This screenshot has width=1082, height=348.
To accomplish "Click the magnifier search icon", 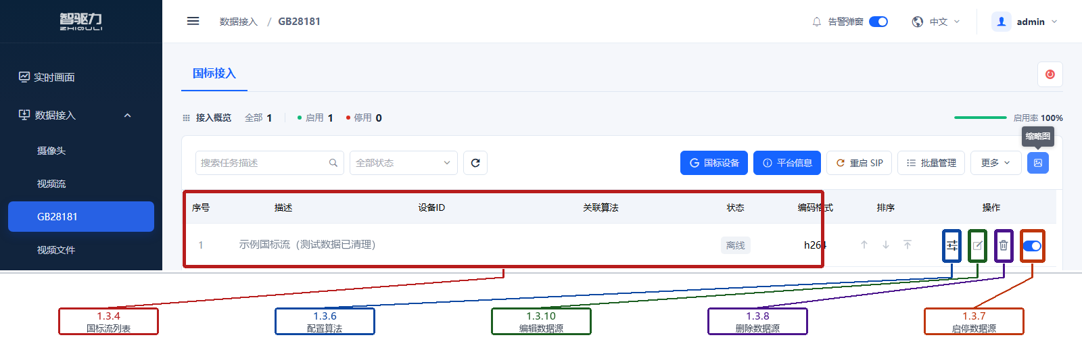I will (x=333, y=163).
